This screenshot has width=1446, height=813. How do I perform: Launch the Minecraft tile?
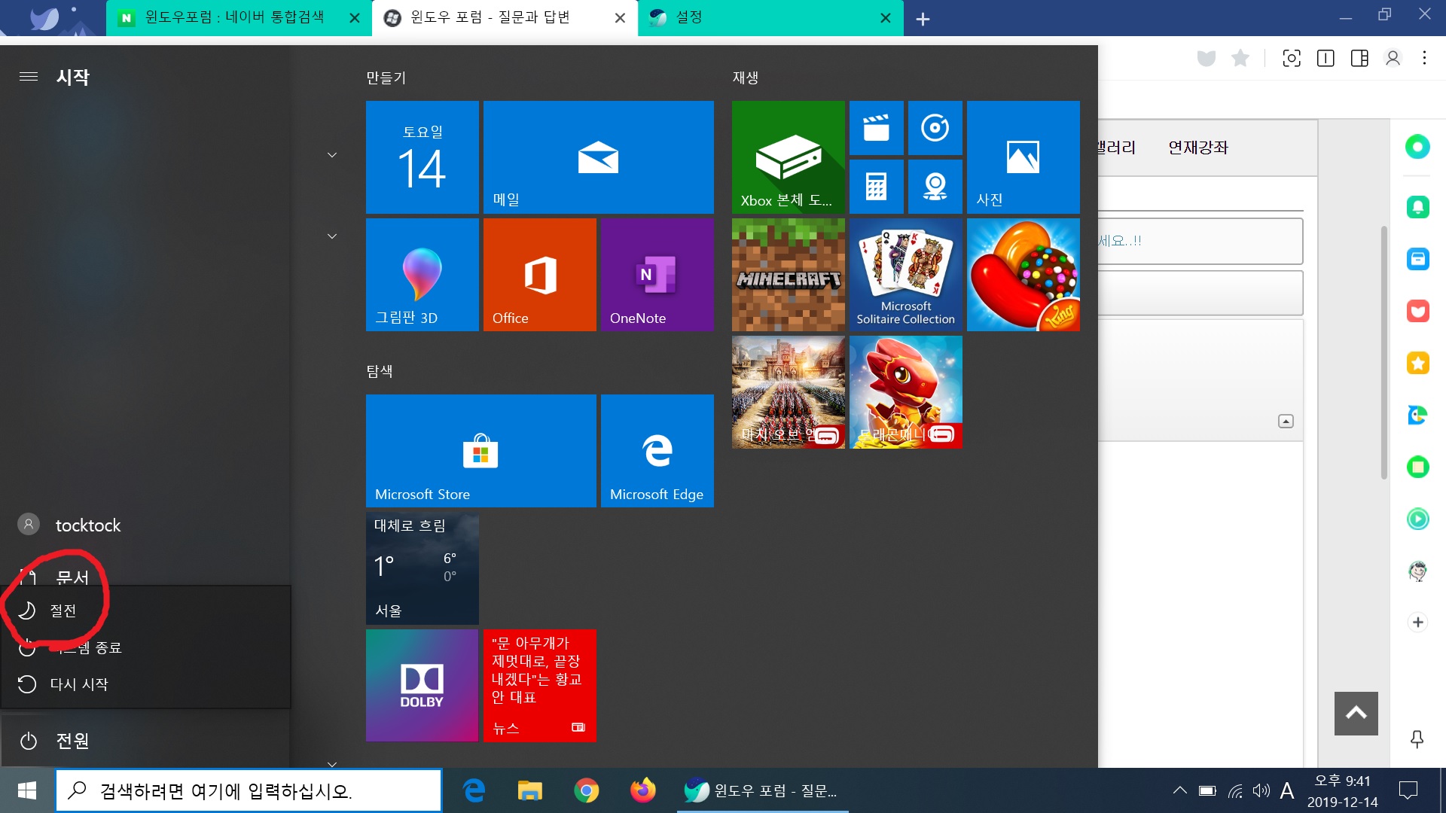pos(788,275)
